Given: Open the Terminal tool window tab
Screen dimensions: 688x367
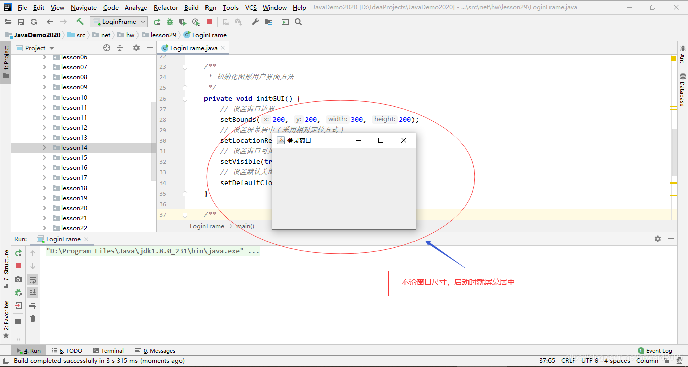Looking at the screenshot, I should pyautogui.click(x=108, y=351).
